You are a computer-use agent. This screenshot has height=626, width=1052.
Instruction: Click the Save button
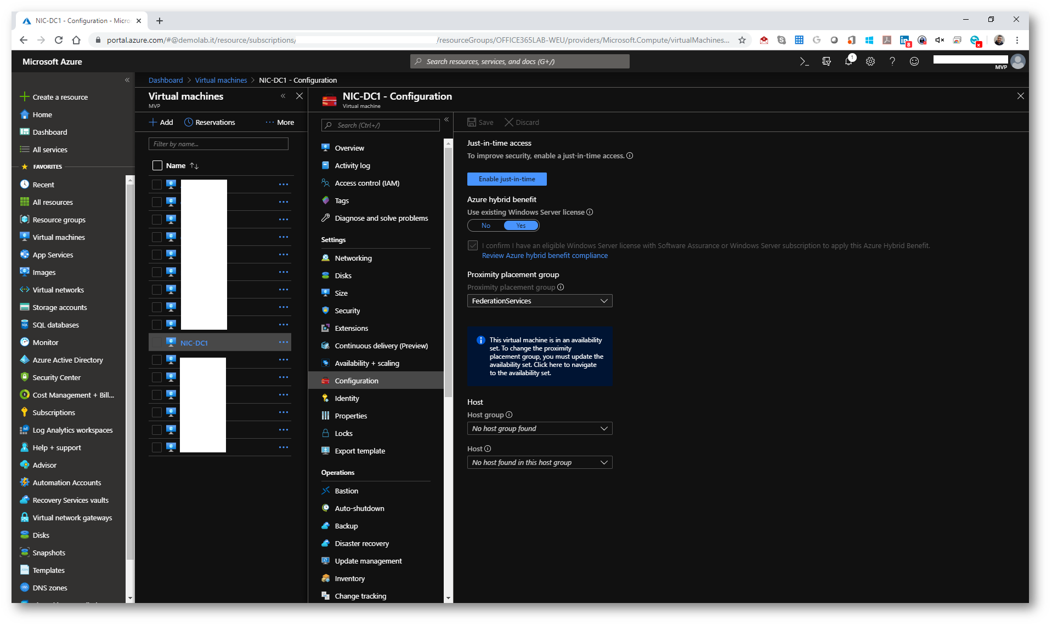(480, 122)
